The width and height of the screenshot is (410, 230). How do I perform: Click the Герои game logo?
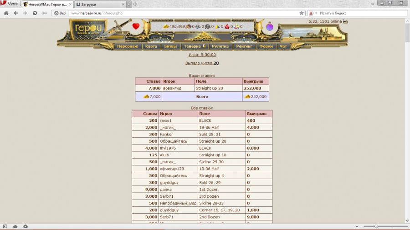click(87, 29)
